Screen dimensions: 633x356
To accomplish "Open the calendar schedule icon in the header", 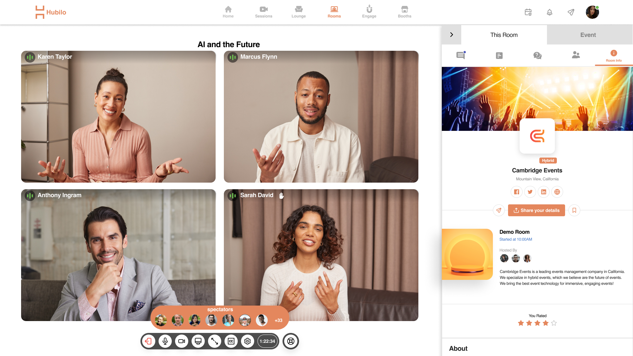I will pos(528,12).
